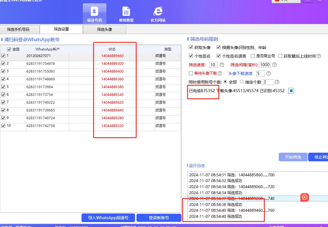Click the blue stop square icon
Screen dimensions: 328x227
point(291,91)
